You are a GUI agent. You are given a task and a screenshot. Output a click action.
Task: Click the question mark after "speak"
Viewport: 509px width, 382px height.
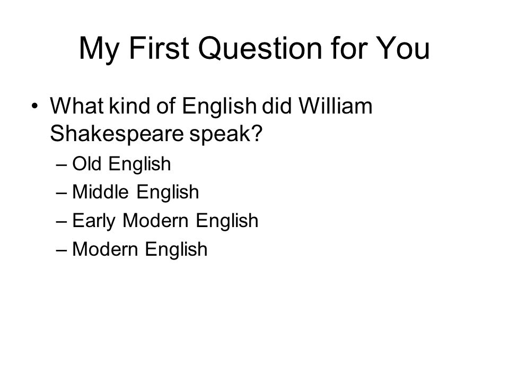click(x=257, y=133)
